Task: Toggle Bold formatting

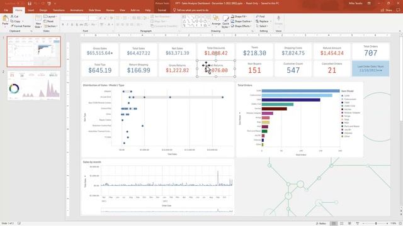Action: coord(63,24)
